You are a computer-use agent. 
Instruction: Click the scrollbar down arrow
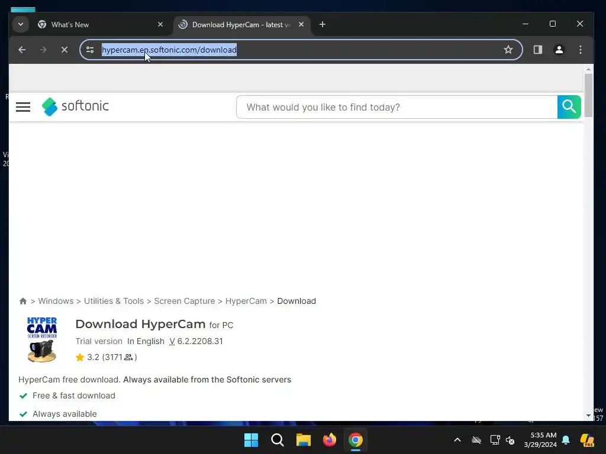[588, 416]
